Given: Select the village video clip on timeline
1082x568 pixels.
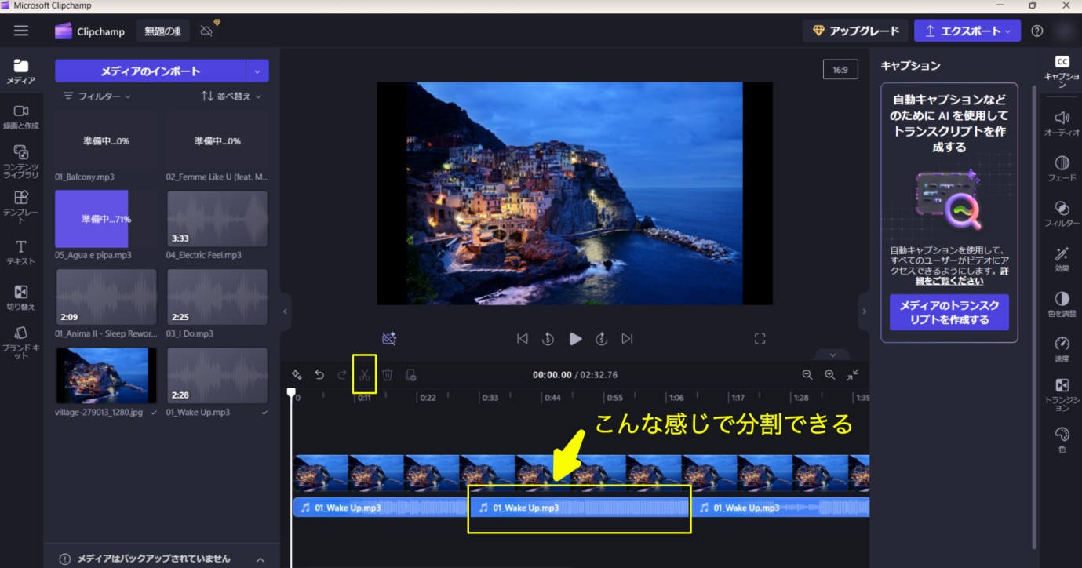Looking at the screenshot, I should [581, 473].
